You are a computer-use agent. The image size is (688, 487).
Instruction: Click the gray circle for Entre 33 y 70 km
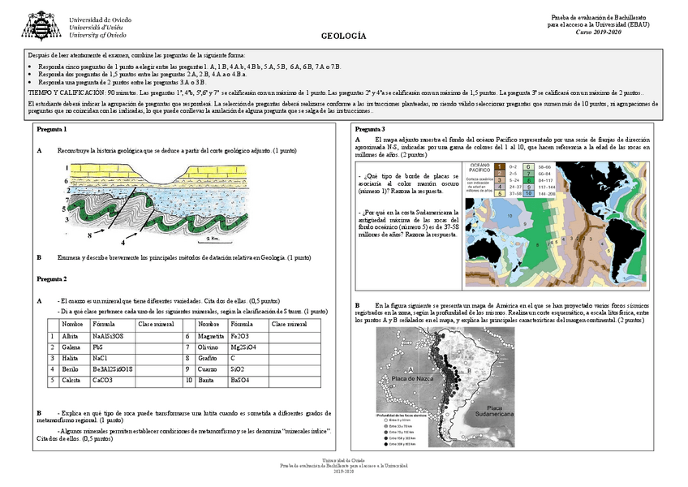tap(386, 426)
